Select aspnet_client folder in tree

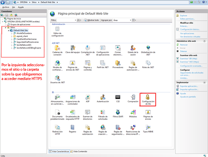(22, 36)
